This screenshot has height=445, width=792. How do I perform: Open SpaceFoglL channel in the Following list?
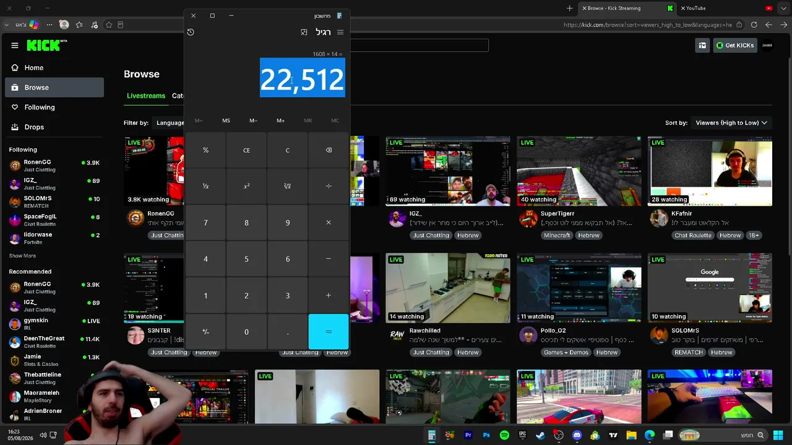coord(54,220)
